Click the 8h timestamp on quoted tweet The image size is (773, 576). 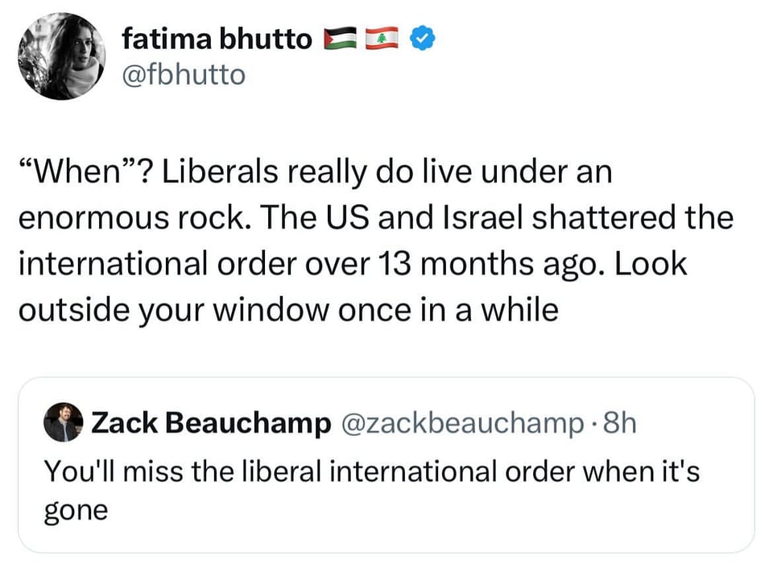pos(618,422)
